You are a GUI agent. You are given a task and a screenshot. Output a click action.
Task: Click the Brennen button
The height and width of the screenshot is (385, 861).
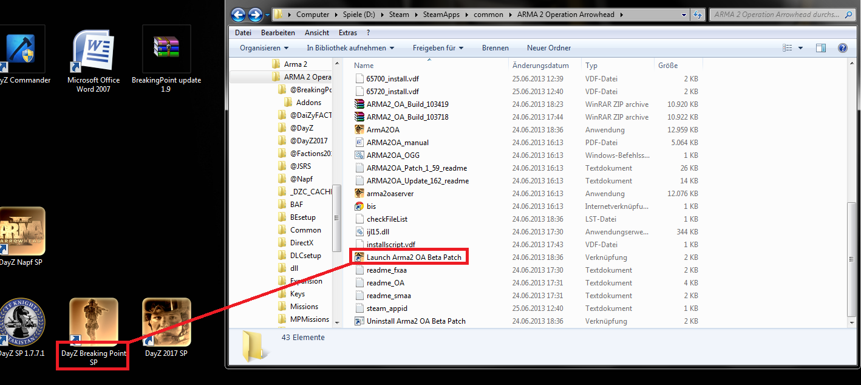click(x=495, y=47)
